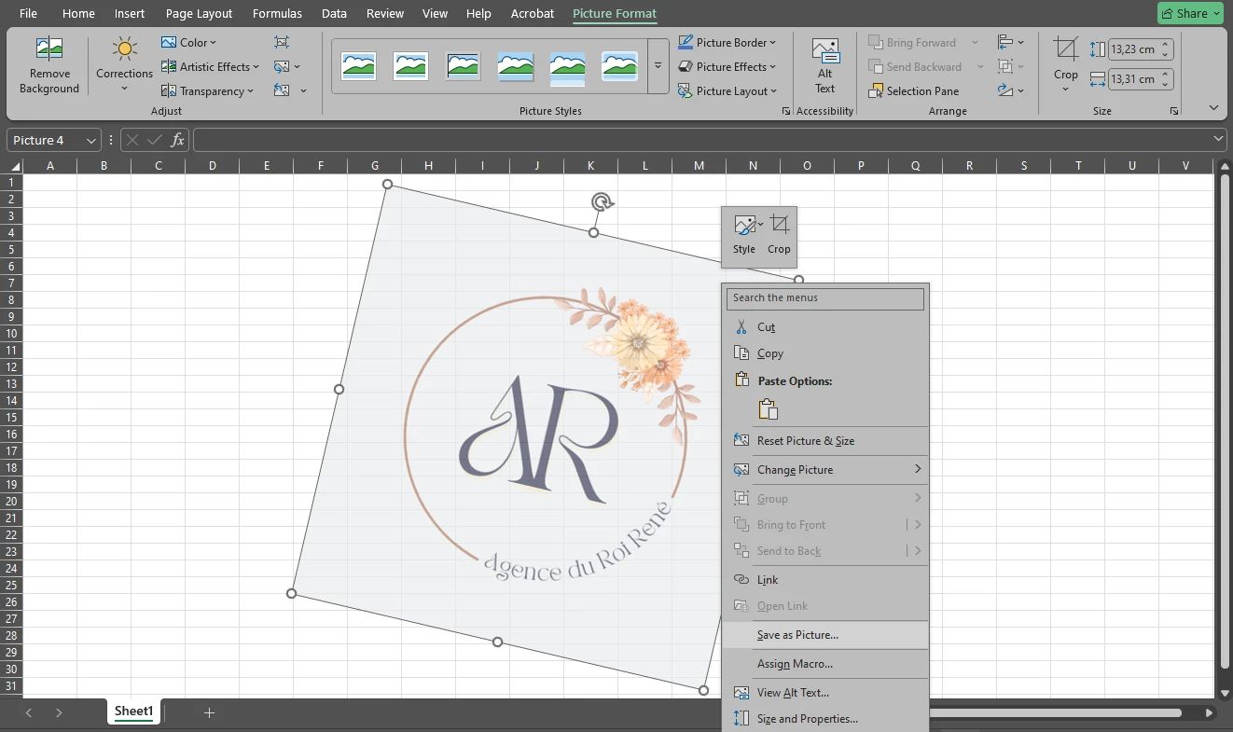1233x732 pixels.
Task: Choose Assign Macro... menu entry
Action: 825,663
